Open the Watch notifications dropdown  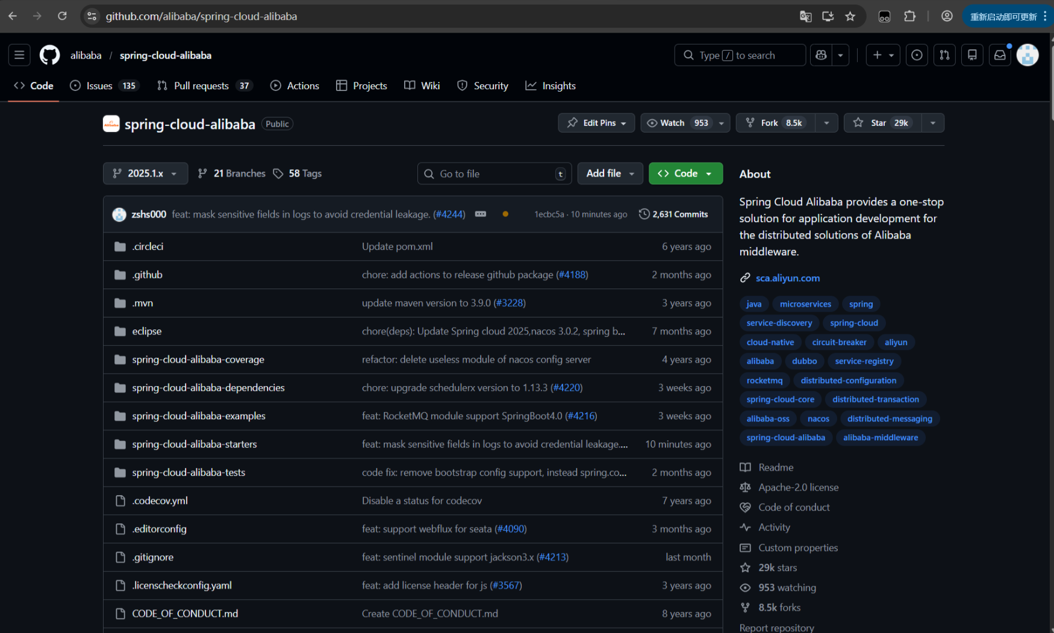pyautogui.click(x=685, y=123)
